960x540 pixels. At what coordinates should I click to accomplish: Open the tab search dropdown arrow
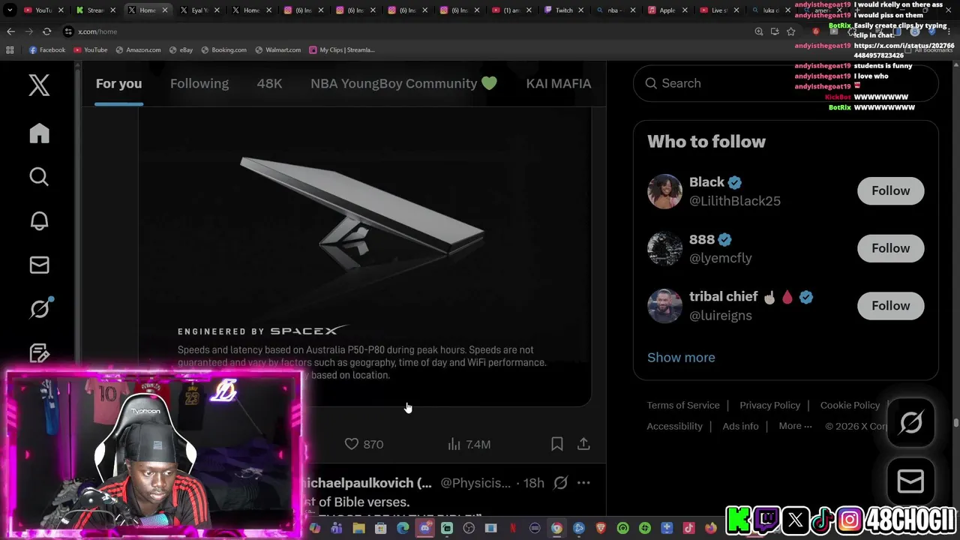10,10
